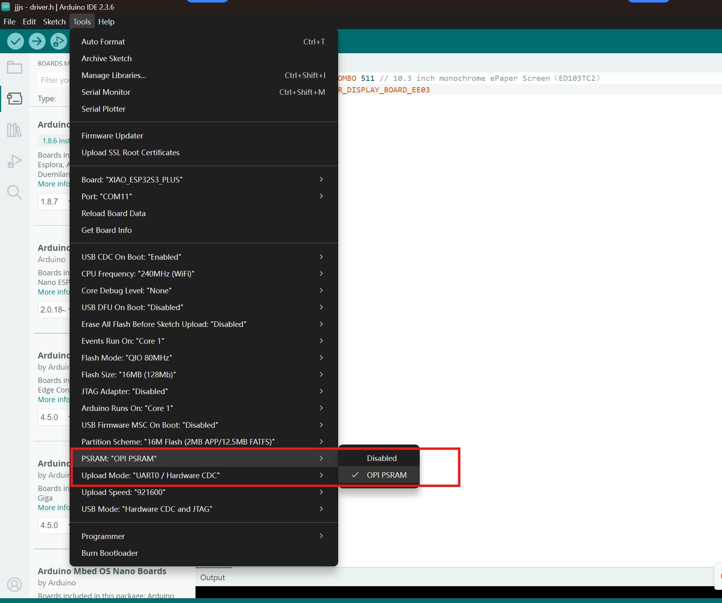The height and width of the screenshot is (603, 722).
Task: Click Manage Libraries menu entry
Action: 114,75
